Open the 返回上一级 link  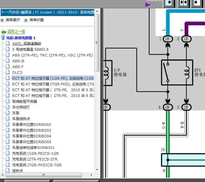(16, 31)
